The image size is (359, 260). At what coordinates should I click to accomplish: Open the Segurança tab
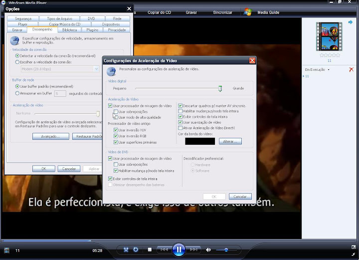tap(23, 18)
